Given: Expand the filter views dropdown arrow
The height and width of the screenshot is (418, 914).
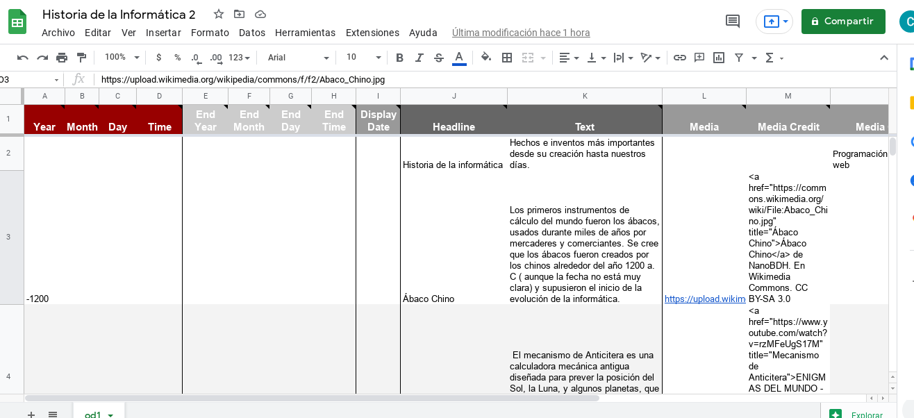Looking at the screenshot, I should coord(754,58).
